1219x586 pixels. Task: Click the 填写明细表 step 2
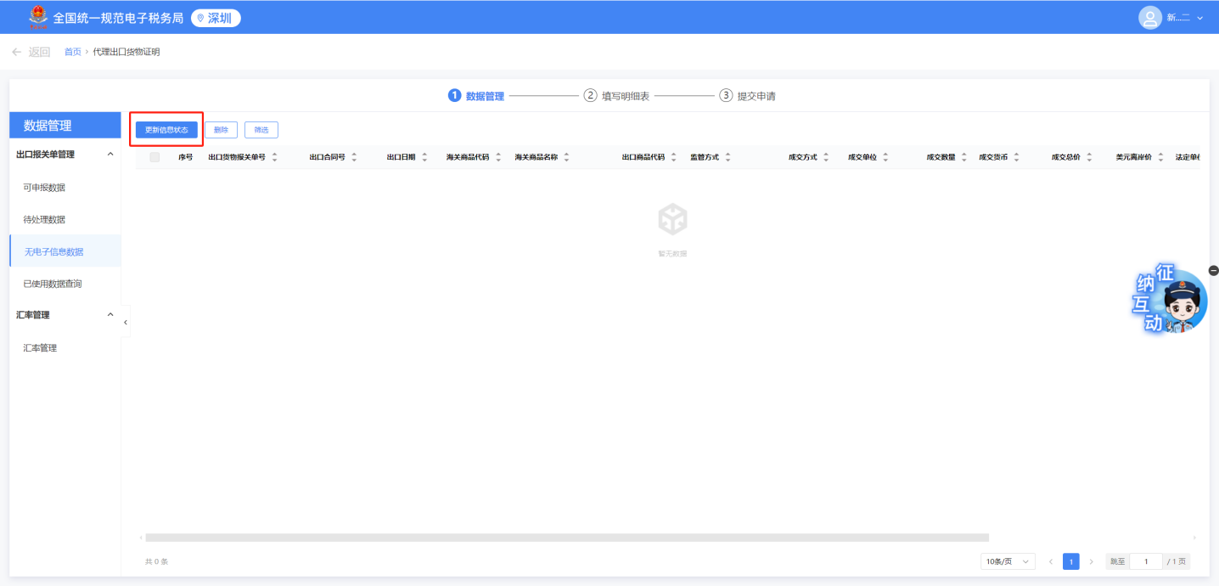616,96
